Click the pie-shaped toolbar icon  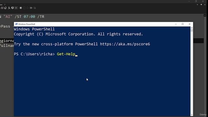(x=6, y=8)
